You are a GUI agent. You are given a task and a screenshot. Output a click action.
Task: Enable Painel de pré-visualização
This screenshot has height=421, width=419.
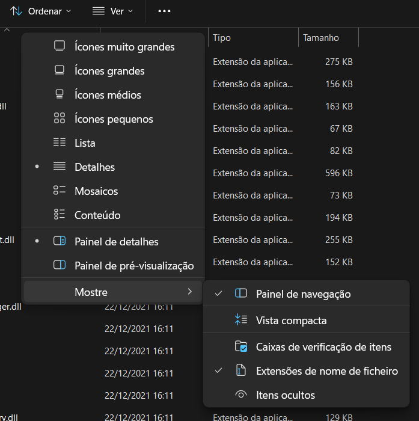(113, 266)
